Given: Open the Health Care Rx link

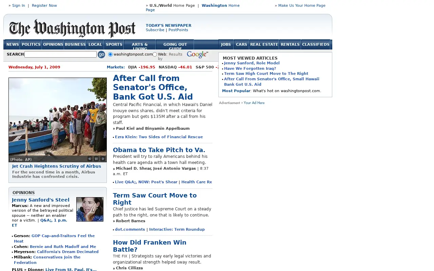Looking at the screenshot, I should click(197, 182).
